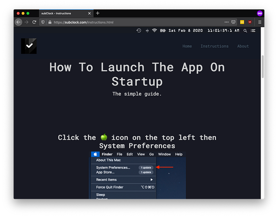Click the green apple emoji in heading

point(104,137)
